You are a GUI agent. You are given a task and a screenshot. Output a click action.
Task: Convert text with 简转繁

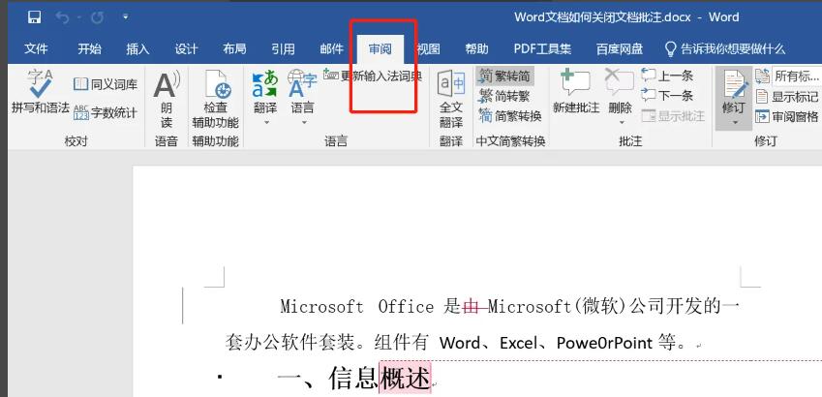click(x=504, y=96)
